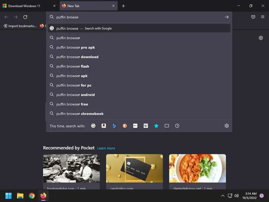Choose suggestion 'puffin browser for pc'
The image size is (269, 202).
point(139,85)
